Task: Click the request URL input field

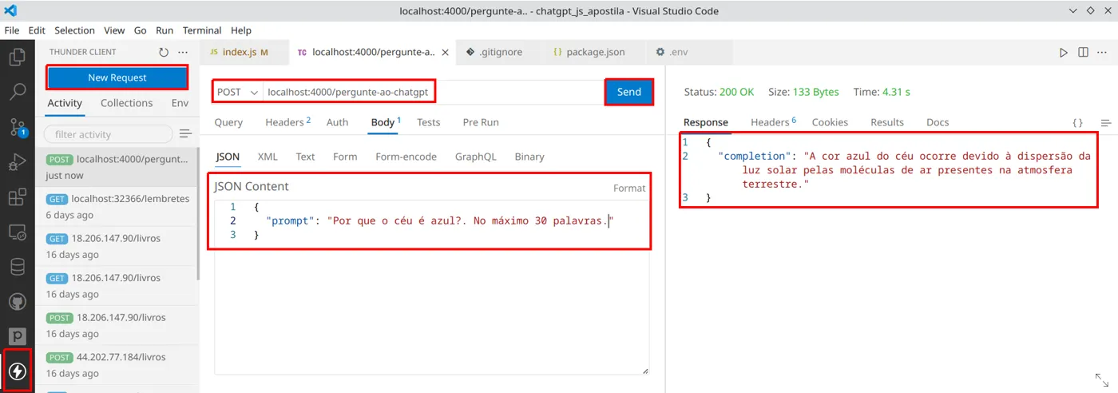Action: click(430, 92)
